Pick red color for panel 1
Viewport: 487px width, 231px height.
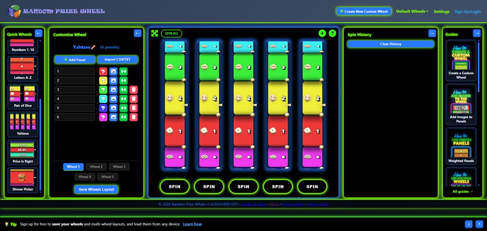pyautogui.click(x=103, y=71)
